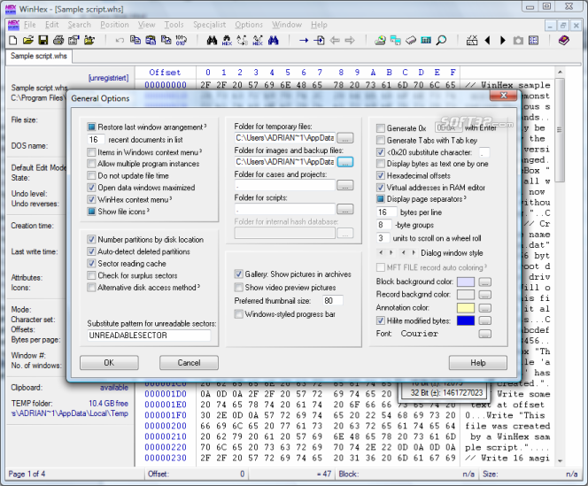Click the Help button in dialog
Viewport: 588px width, 486px height.
[478, 363]
